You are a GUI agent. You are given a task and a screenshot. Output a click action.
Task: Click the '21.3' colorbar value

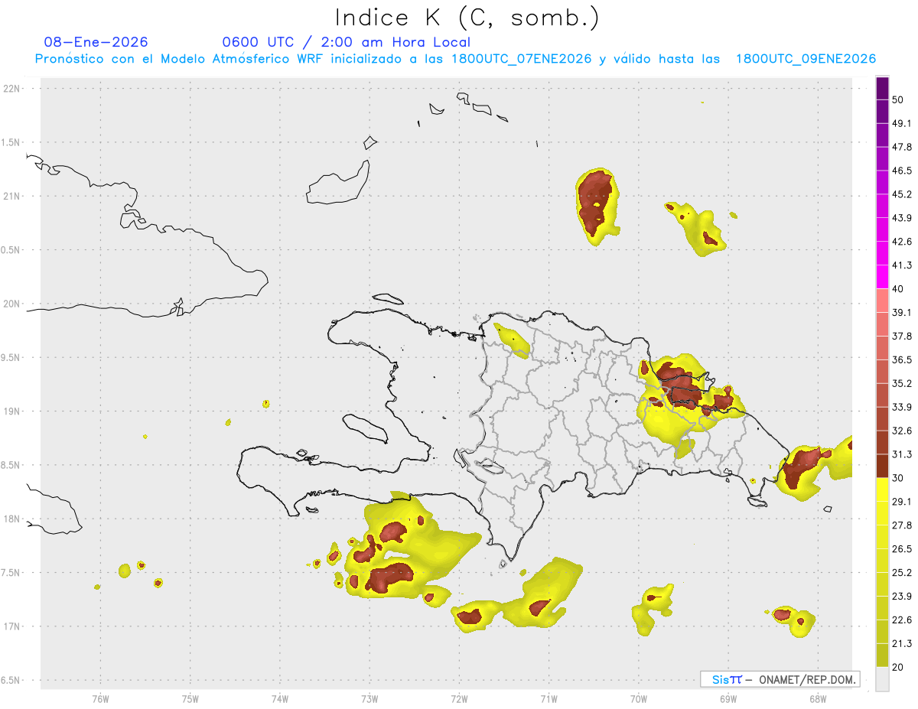(x=902, y=643)
